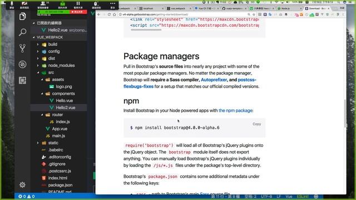Viewport: 356px width, 200px height.
Task: Open main.js in the explorer
Action: click(x=58, y=136)
